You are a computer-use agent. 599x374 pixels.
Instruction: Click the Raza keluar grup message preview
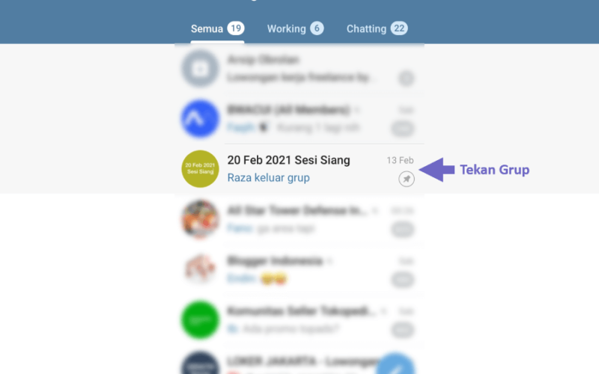(x=269, y=178)
